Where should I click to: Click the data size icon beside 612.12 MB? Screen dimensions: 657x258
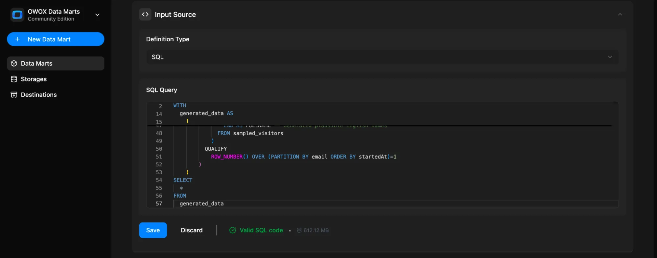point(299,230)
